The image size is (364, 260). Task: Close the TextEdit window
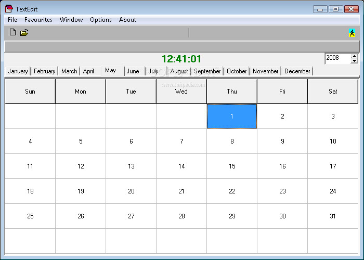click(x=352, y=9)
